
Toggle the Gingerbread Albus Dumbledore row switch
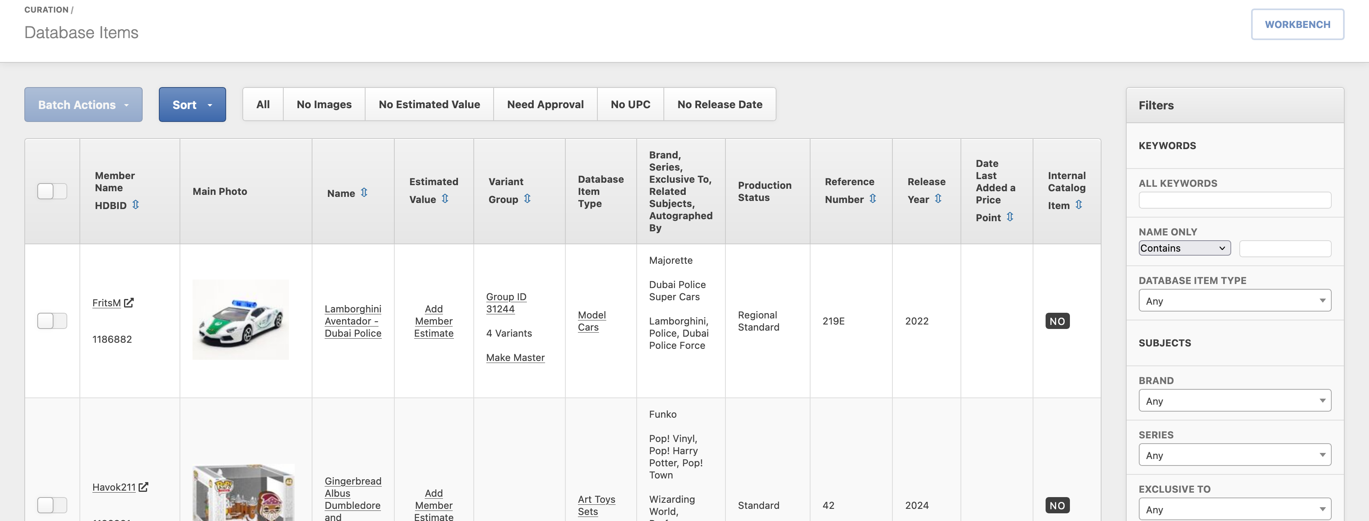pos(52,505)
